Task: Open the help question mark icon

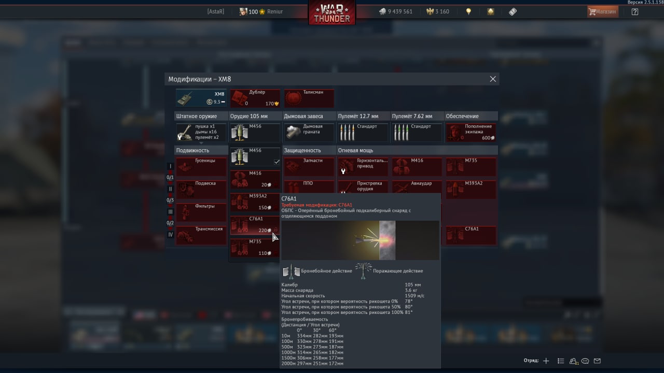Action: [x=635, y=11]
